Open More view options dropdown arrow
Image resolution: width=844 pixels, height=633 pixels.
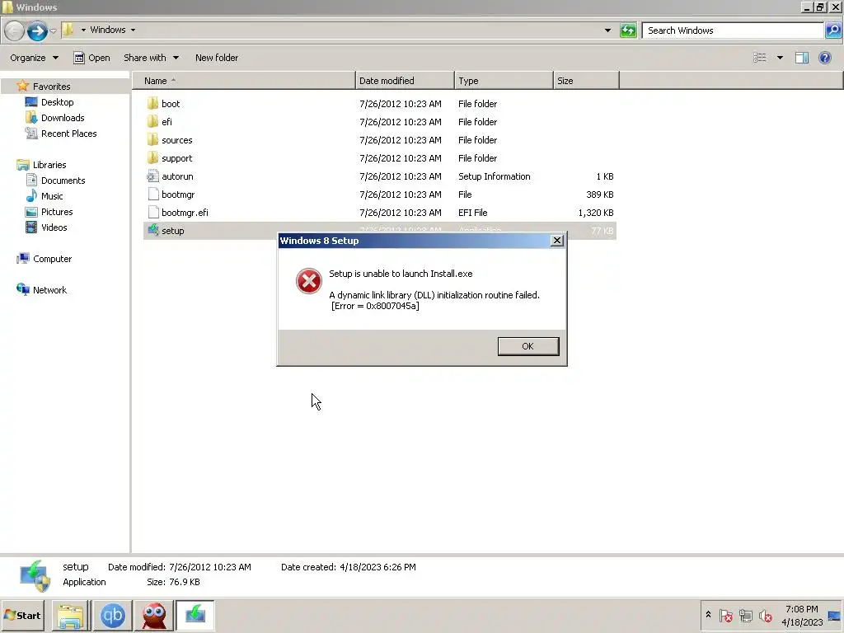pyautogui.click(x=780, y=58)
